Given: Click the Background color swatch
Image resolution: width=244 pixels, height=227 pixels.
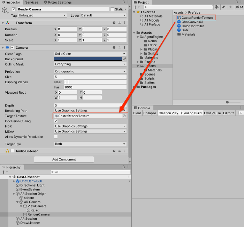Looking at the screenshot, I should click(88, 59).
